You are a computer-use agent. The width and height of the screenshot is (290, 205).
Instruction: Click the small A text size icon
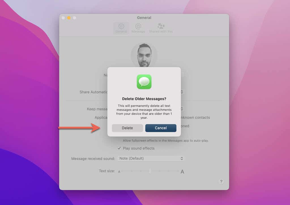coord(119,172)
